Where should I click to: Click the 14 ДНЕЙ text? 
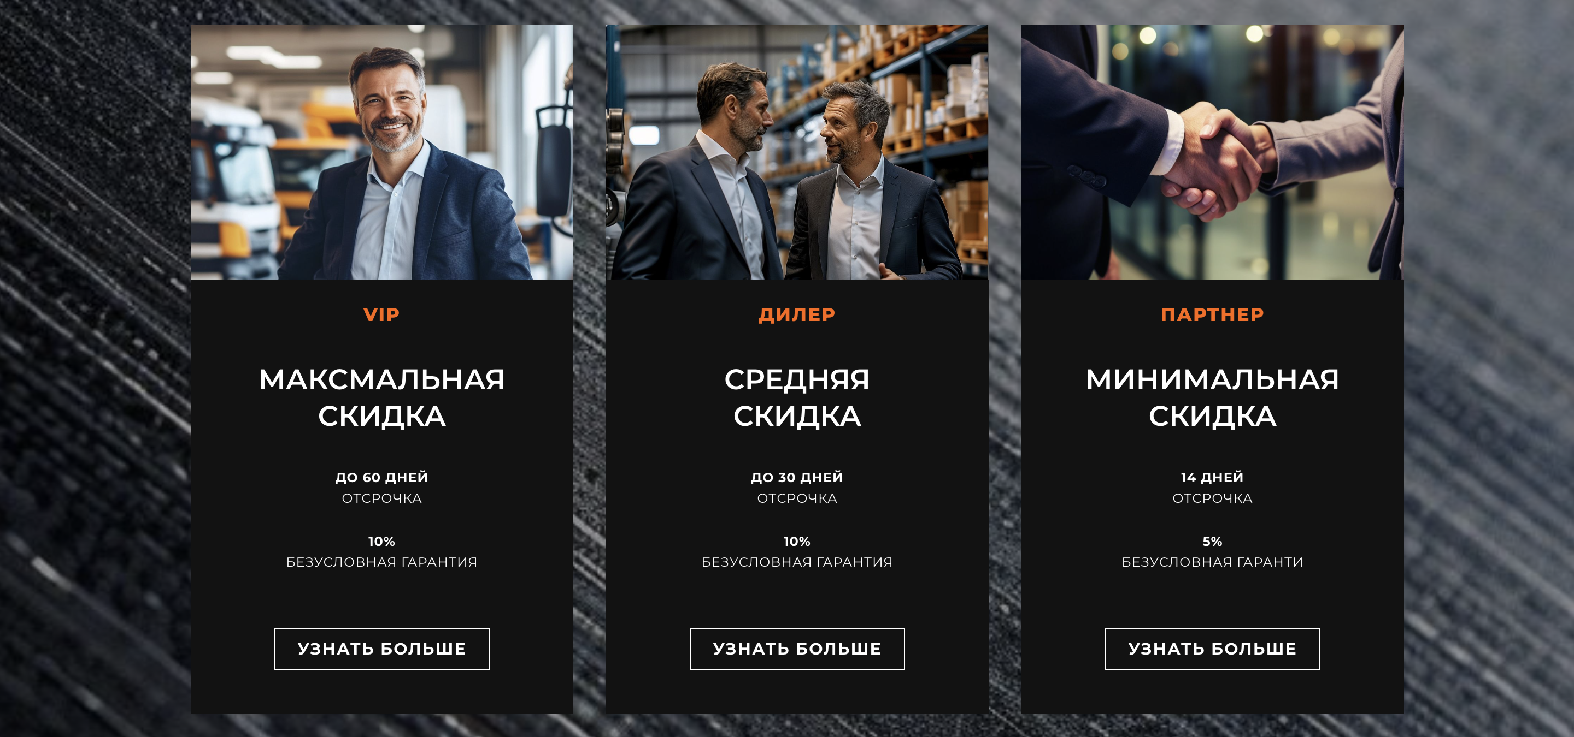click(x=1212, y=477)
